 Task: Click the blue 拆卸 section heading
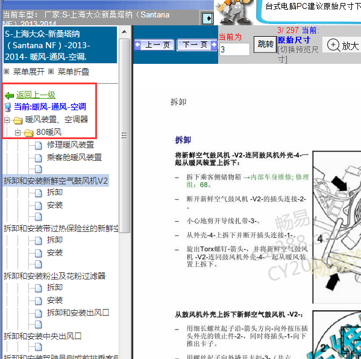click(183, 140)
